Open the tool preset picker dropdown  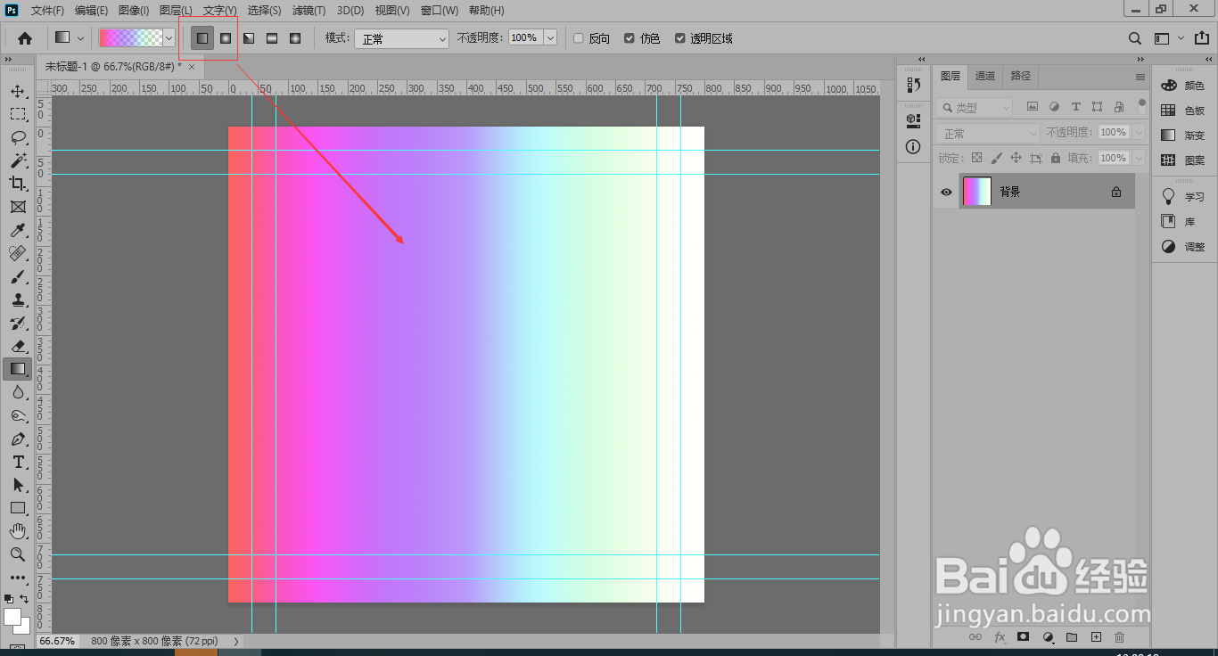pos(80,38)
